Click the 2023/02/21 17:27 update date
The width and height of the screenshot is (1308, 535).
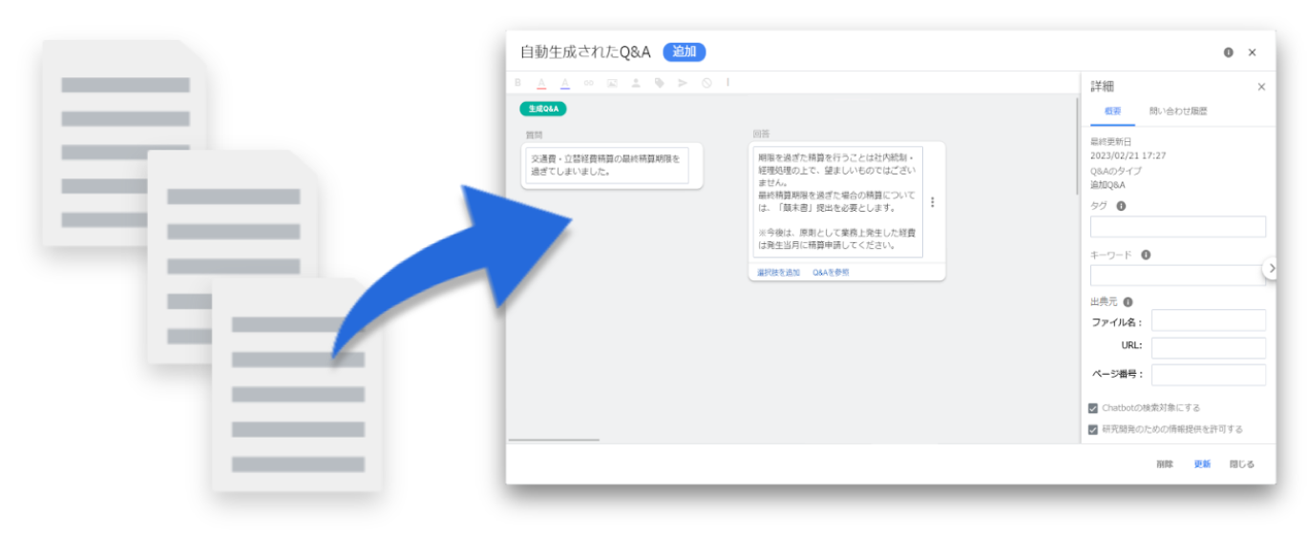(1128, 154)
